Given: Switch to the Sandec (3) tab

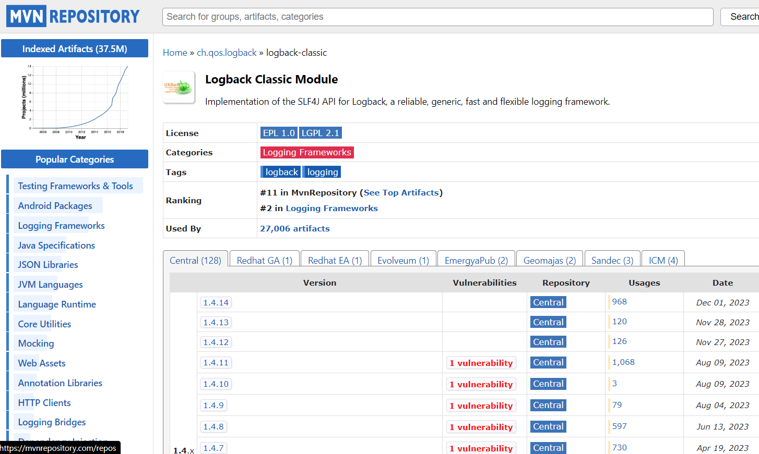Looking at the screenshot, I should [612, 260].
